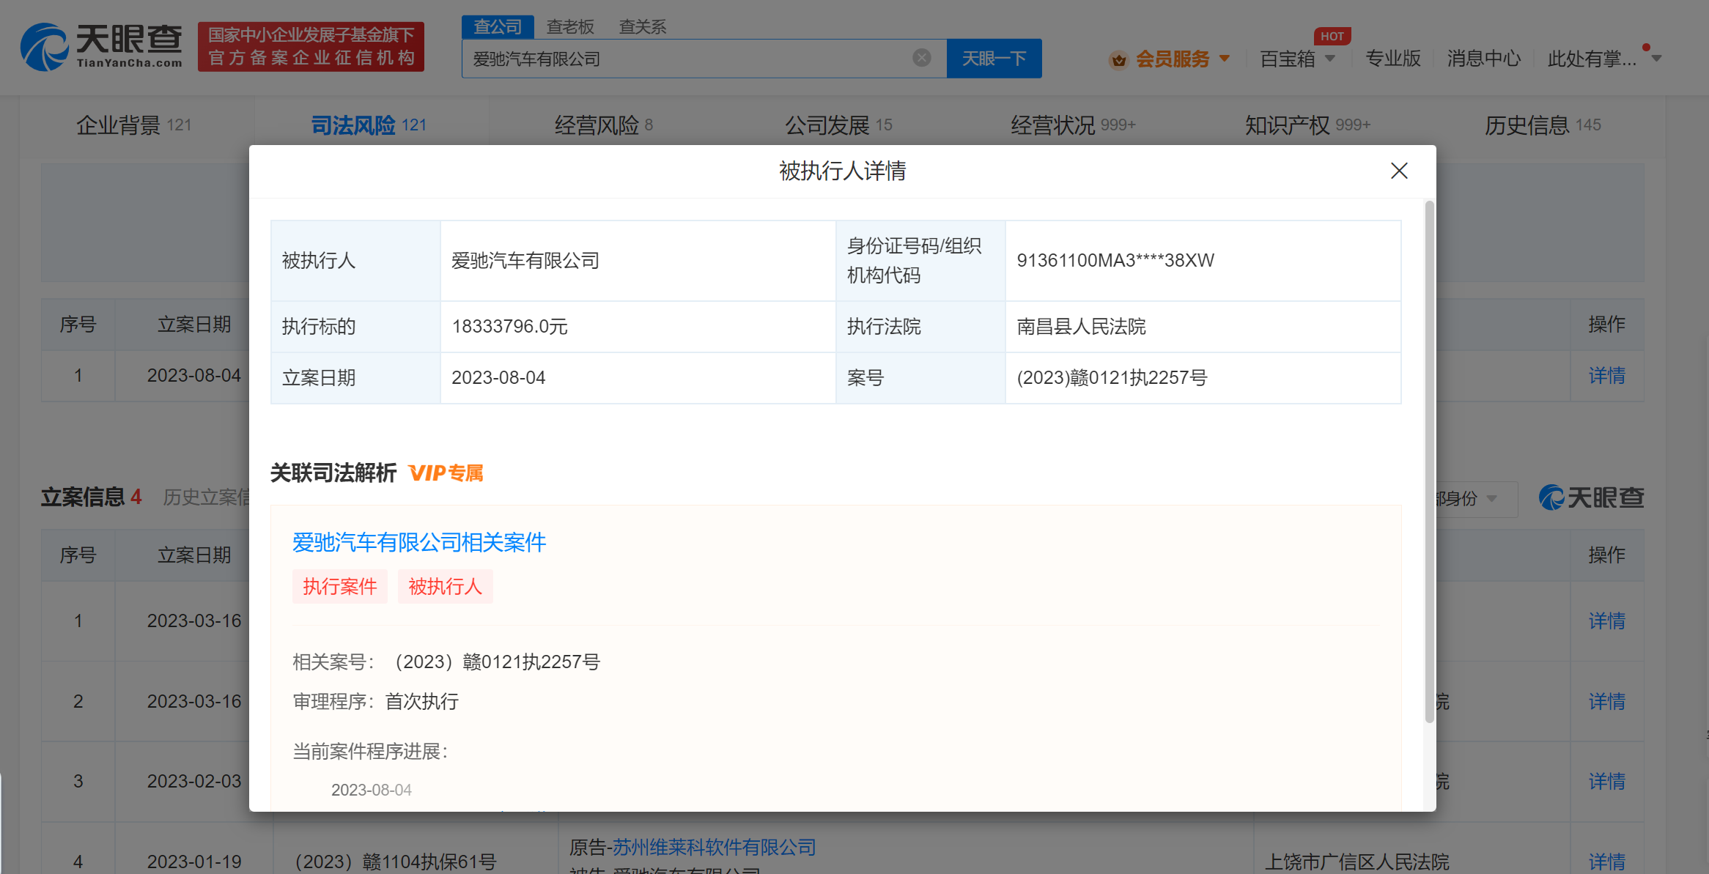Open the 企业背景 tab
This screenshot has width=1709, height=874.
[134, 125]
